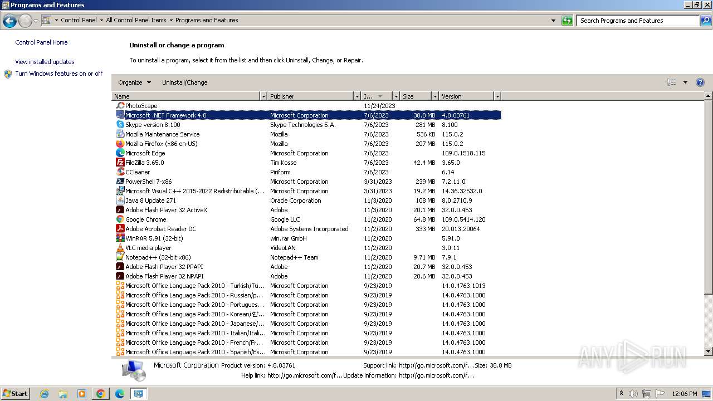This screenshot has width=713, height=401.
Task: Open the help icon in toolbar
Action: click(x=700, y=82)
